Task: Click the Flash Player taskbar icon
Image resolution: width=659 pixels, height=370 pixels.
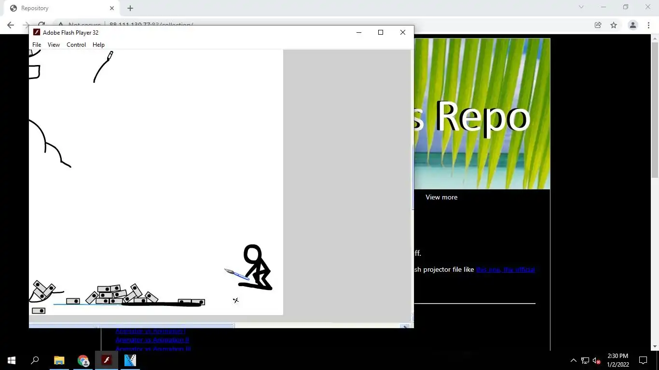Action: pyautogui.click(x=107, y=360)
